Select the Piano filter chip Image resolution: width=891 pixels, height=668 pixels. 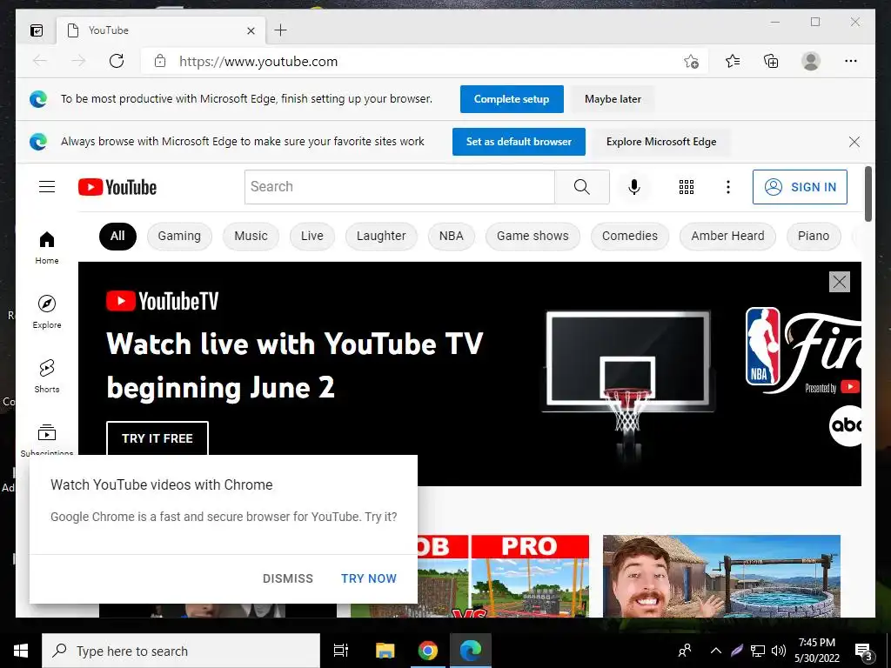814,237
